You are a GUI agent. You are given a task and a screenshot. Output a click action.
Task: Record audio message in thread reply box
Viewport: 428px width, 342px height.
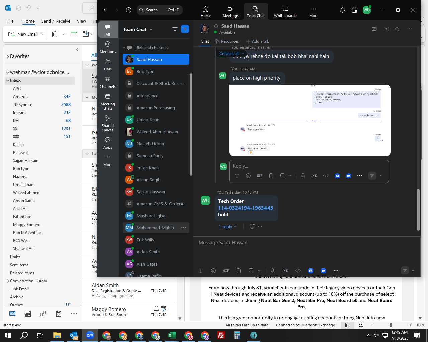tap(303, 176)
